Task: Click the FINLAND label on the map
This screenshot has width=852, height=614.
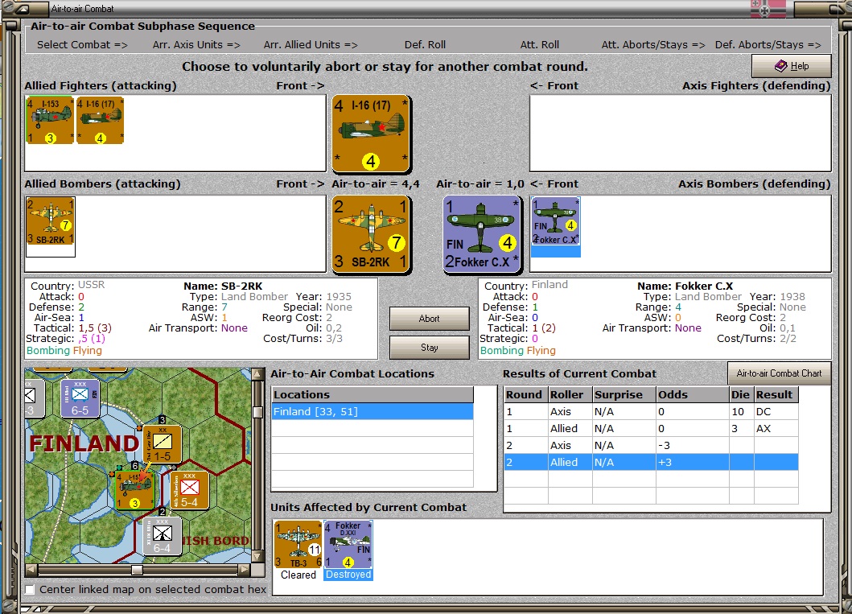Action: pos(84,444)
